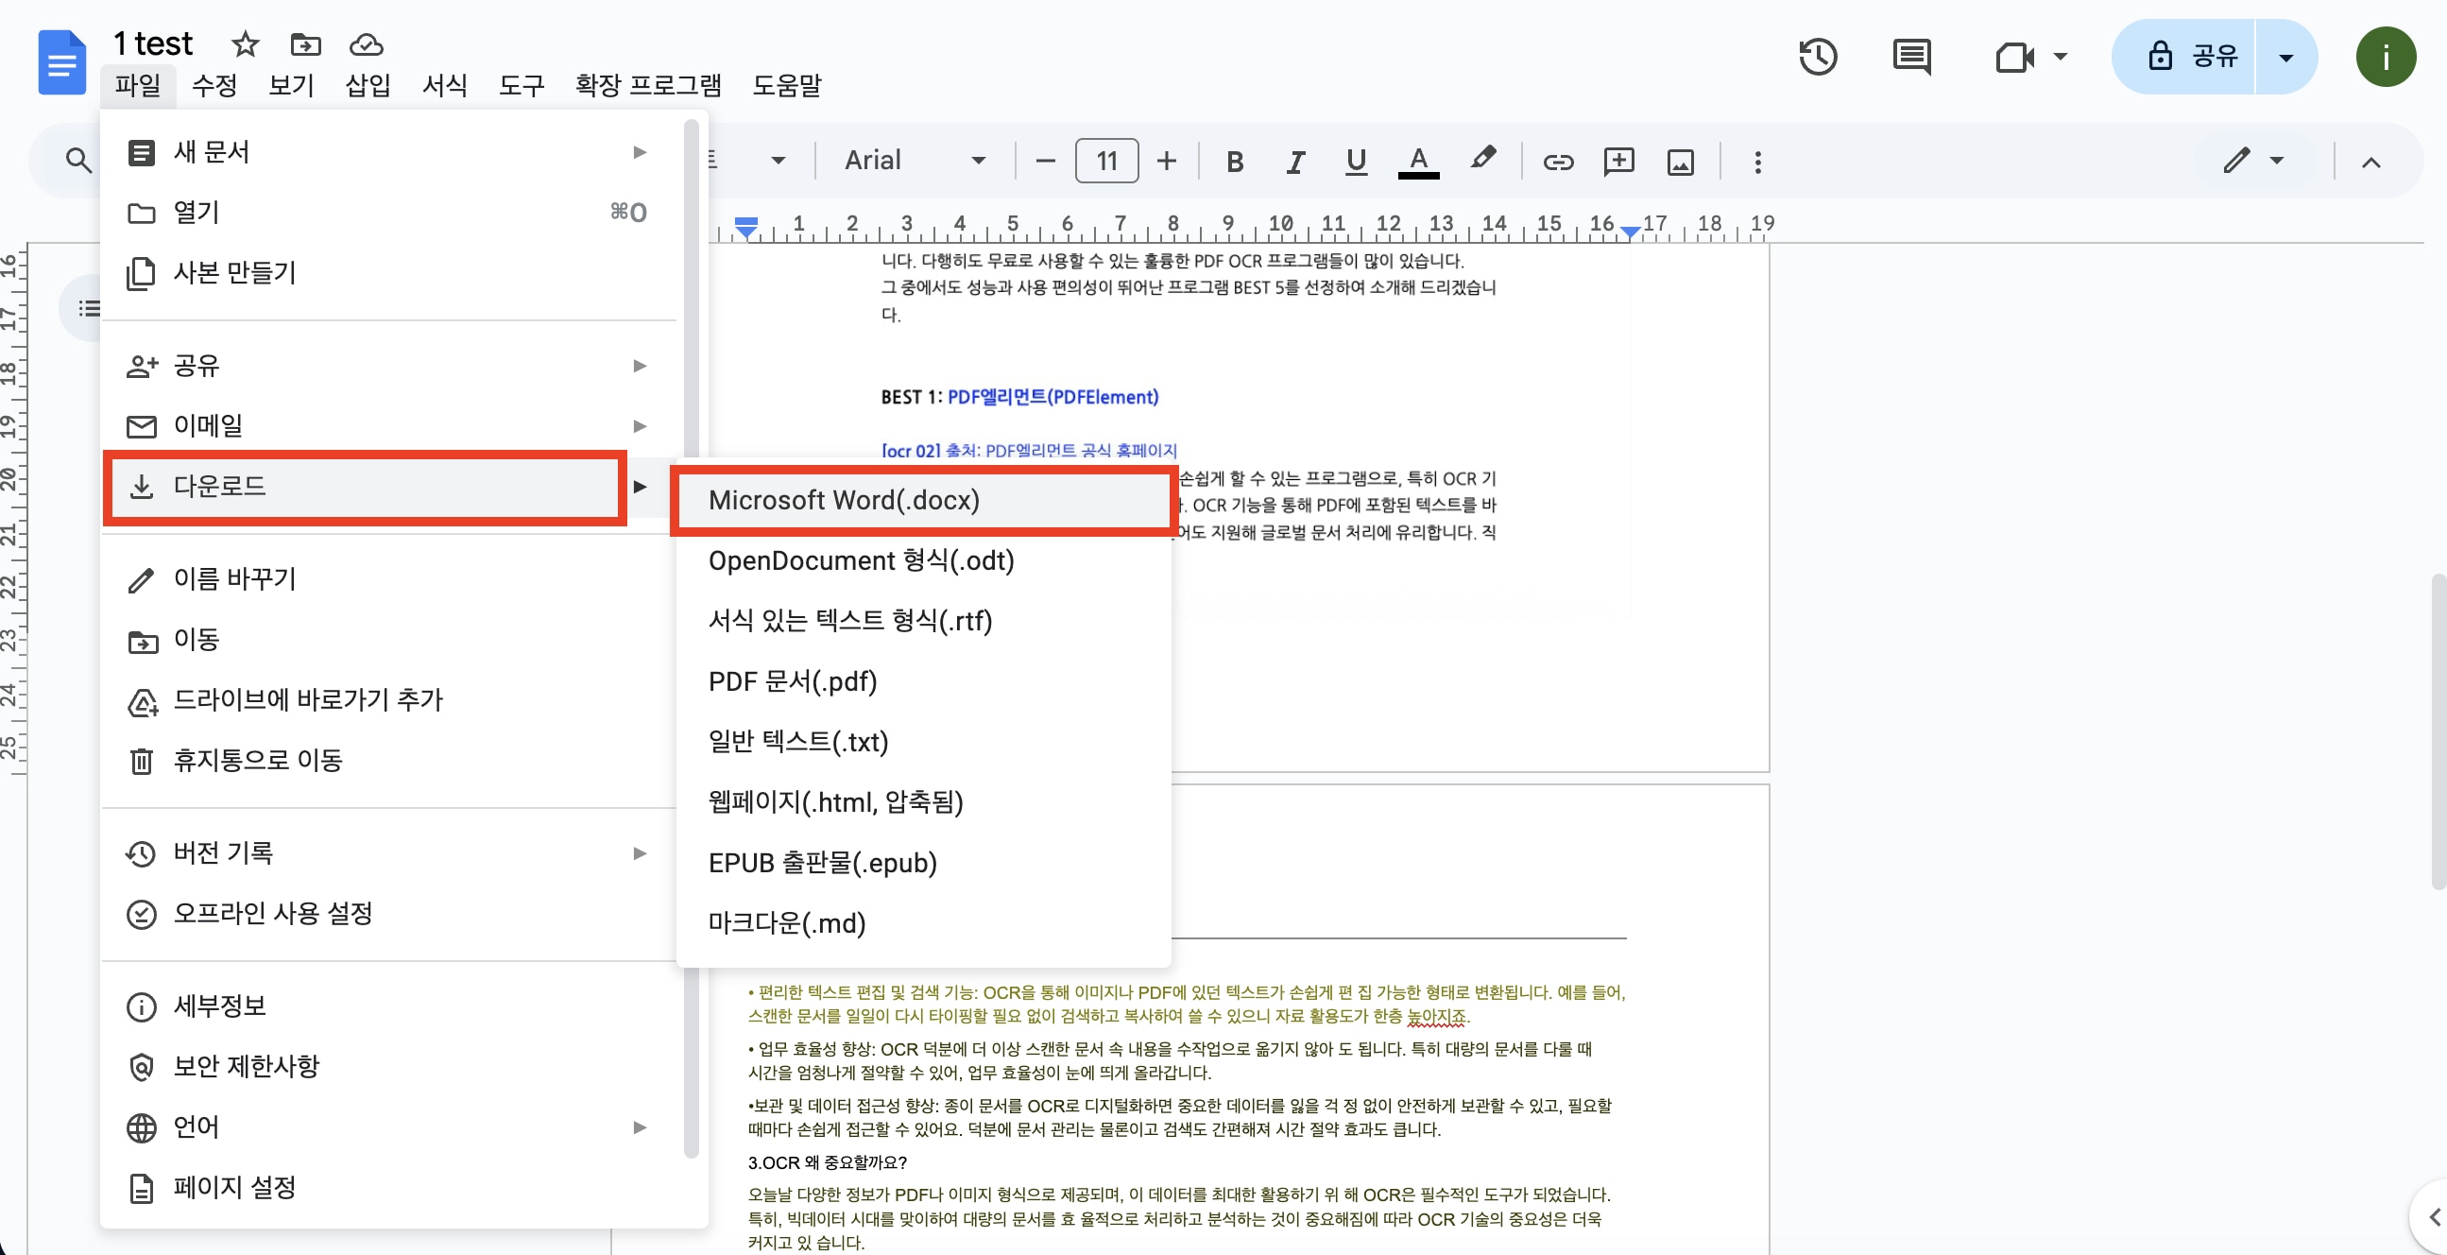The height and width of the screenshot is (1255, 2447).
Task: Insert a link
Action: click(1558, 161)
